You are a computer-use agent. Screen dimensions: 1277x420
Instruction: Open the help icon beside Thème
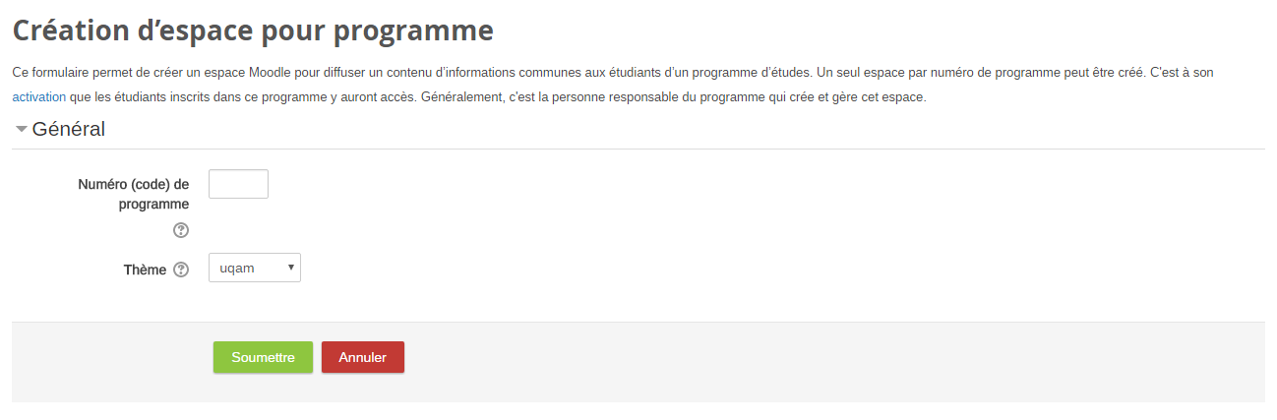pyautogui.click(x=181, y=270)
